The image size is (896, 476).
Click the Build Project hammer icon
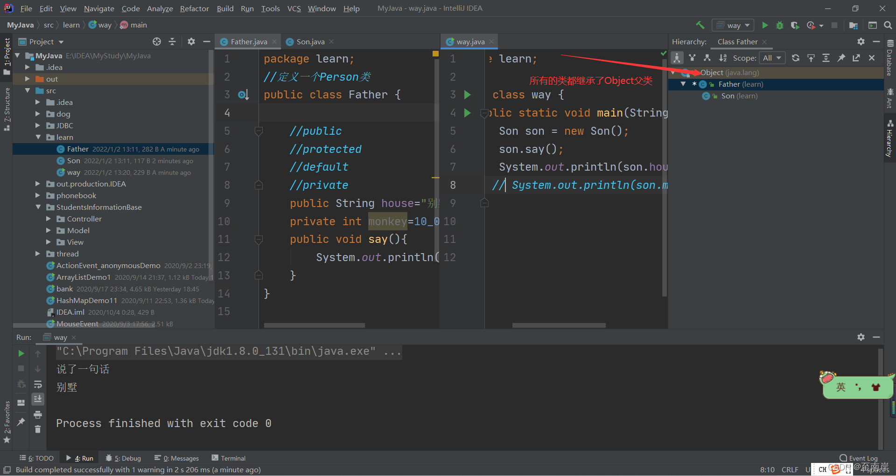pyautogui.click(x=700, y=25)
